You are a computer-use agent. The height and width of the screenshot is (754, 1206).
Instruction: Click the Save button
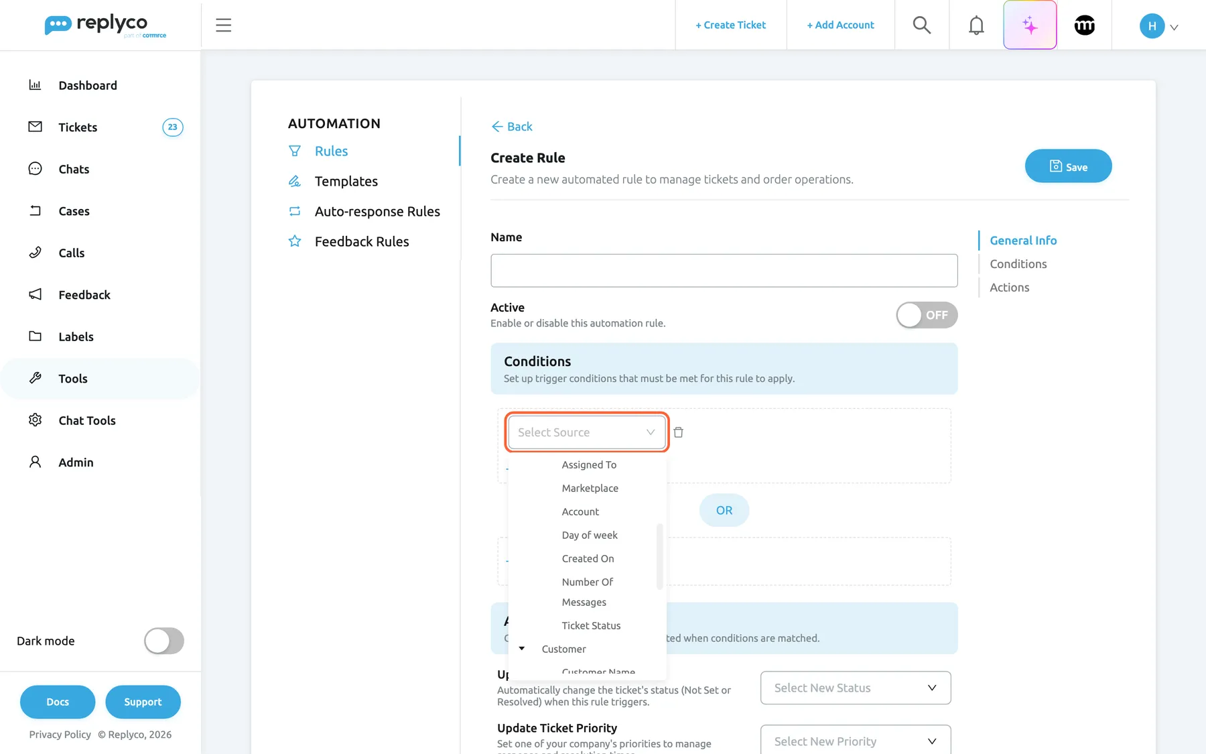(x=1068, y=166)
